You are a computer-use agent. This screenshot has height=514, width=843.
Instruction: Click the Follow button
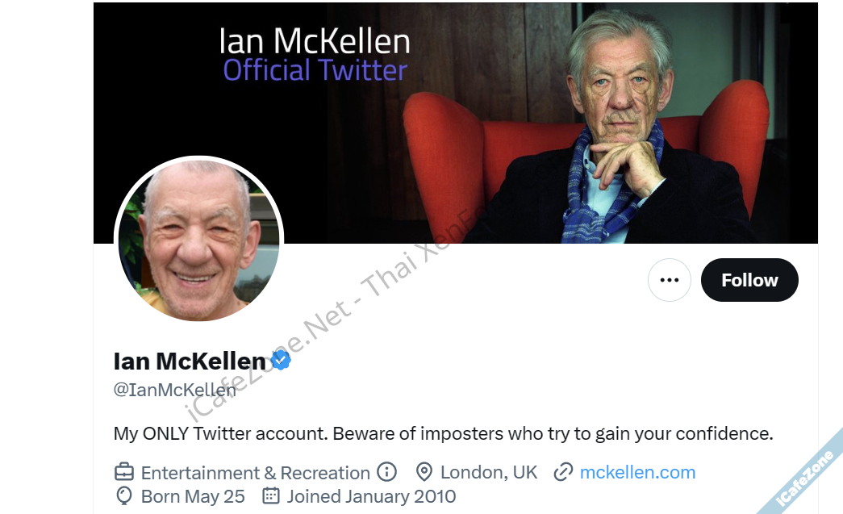tap(749, 280)
